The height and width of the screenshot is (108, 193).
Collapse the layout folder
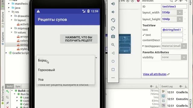pos(11,20)
